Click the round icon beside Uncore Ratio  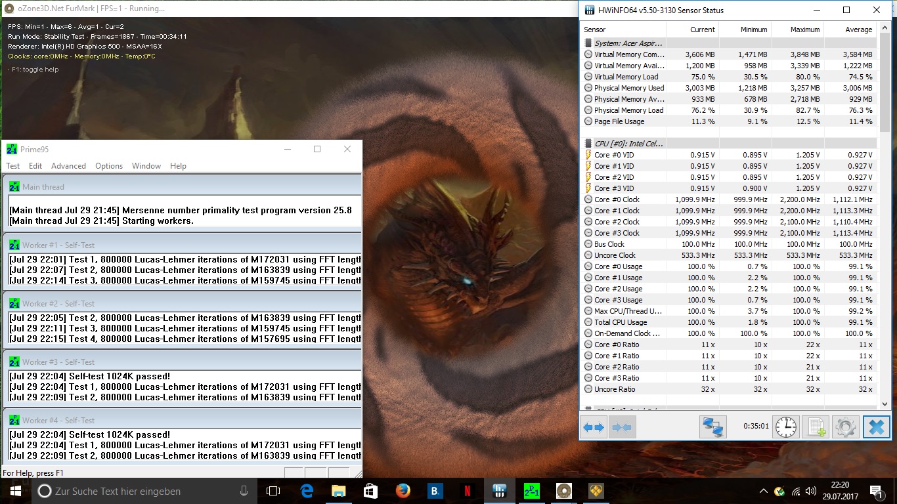(588, 389)
